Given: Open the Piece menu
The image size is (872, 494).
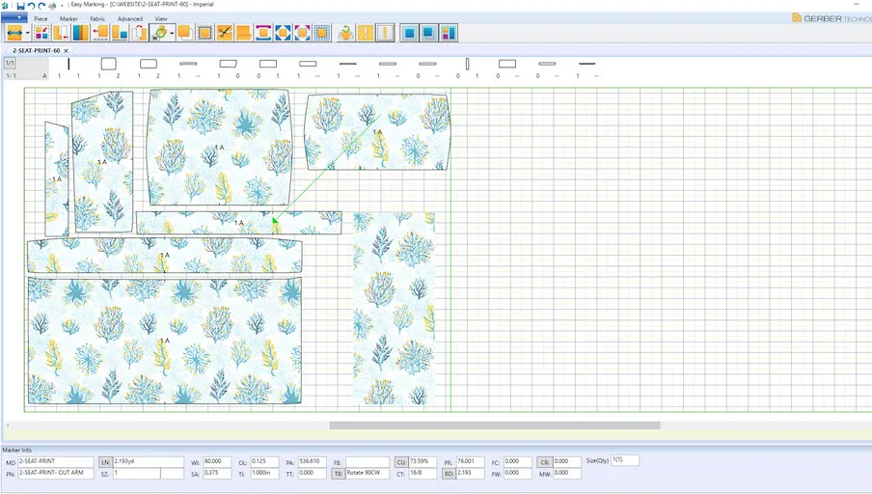Looking at the screenshot, I should (41, 18).
